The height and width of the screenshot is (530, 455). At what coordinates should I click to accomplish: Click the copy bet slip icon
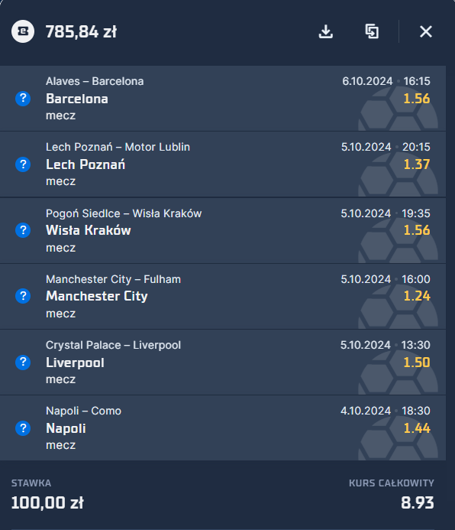click(x=372, y=31)
